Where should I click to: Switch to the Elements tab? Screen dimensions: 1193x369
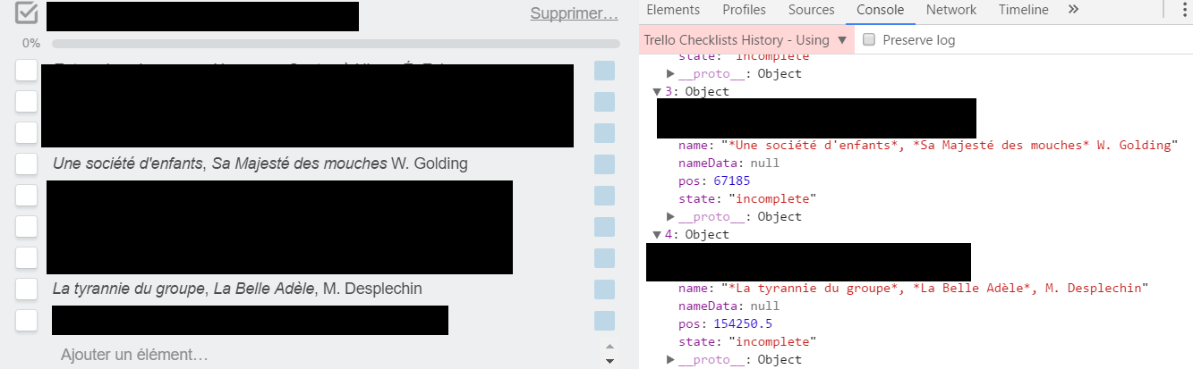point(672,10)
